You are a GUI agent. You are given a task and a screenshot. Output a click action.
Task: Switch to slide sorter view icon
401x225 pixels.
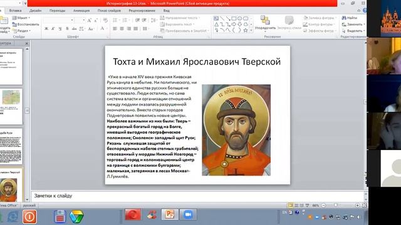pos(296,205)
